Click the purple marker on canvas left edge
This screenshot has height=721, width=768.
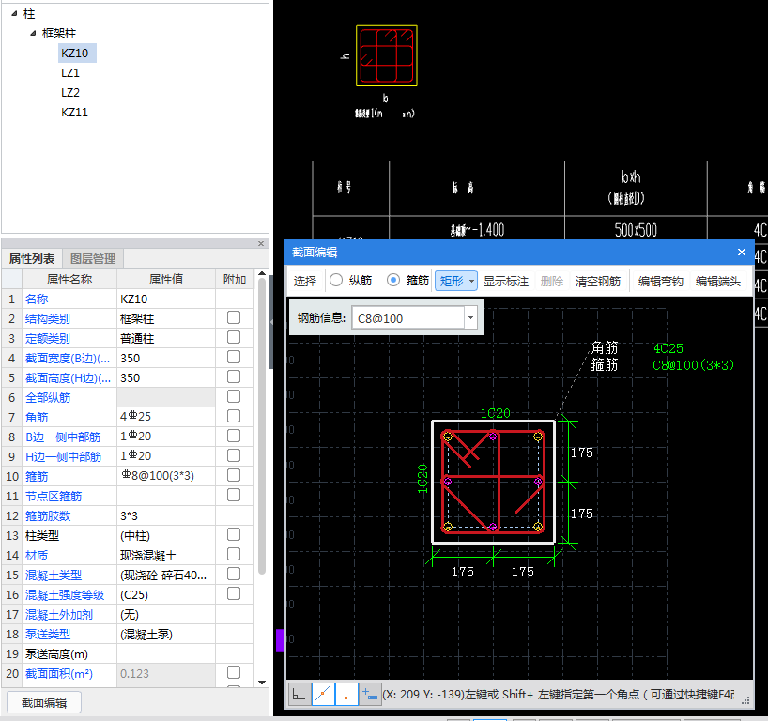(x=279, y=640)
